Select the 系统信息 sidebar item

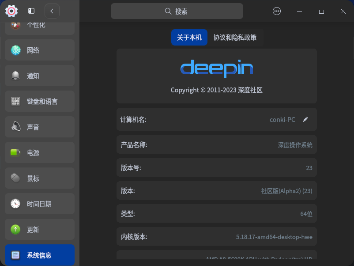[x=40, y=255]
